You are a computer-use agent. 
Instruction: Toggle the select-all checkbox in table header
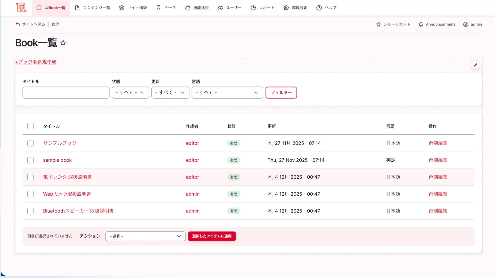pyautogui.click(x=30, y=126)
